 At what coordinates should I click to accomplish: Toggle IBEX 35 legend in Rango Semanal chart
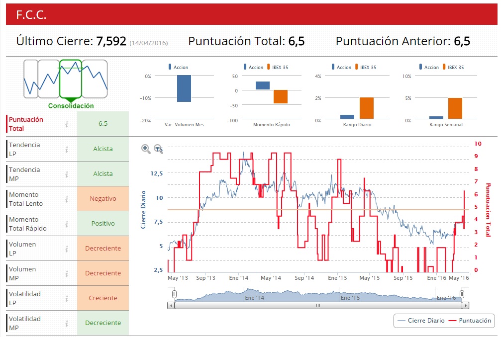pos(453,67)
